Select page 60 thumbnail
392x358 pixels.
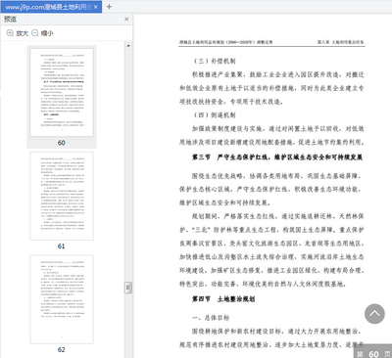point(62,92)
